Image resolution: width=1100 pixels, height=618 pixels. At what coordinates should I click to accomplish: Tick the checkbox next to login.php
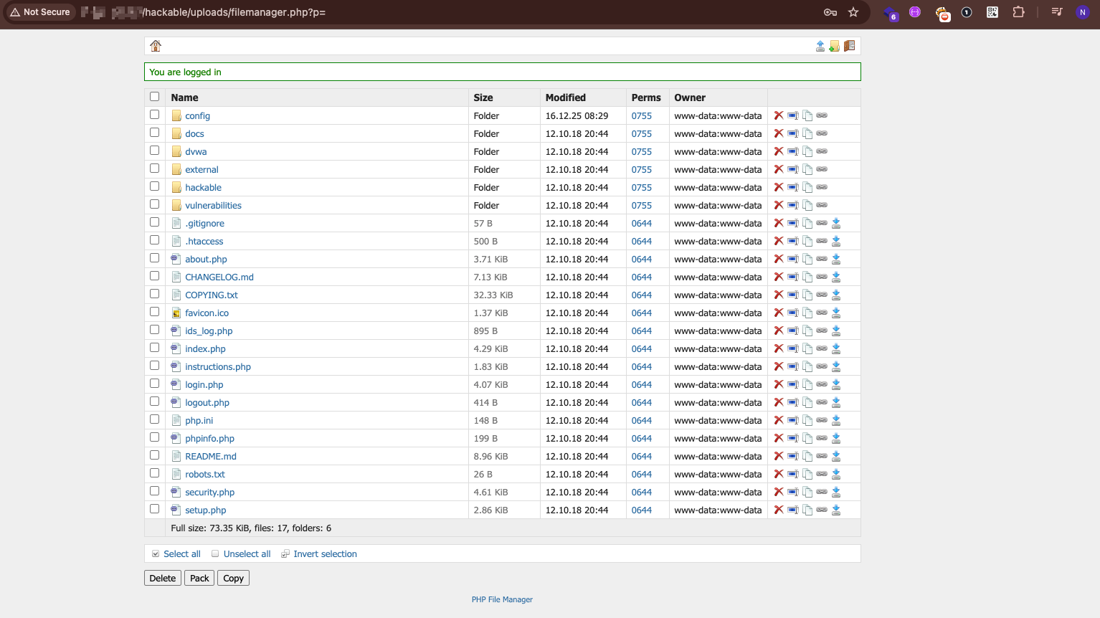pyautogui.click(x=154, y=384)
